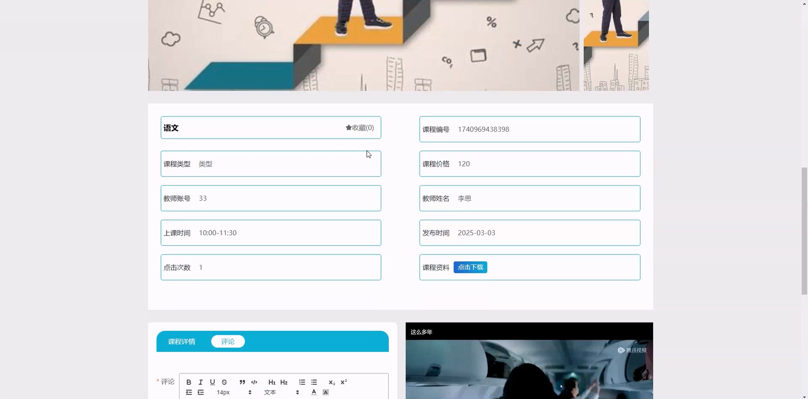
Task: Toggle underline formatting in comment editor
Action: (x=212, y=382)
